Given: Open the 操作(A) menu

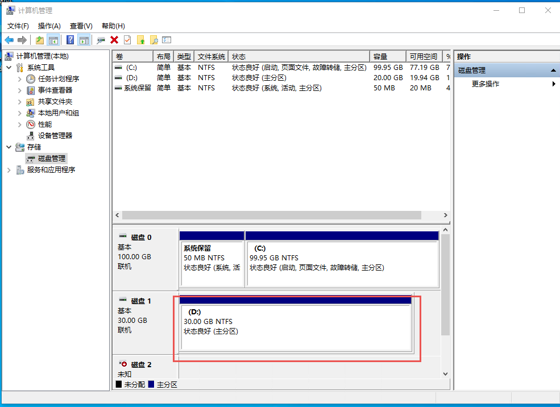Looking at the screenshot, I should [49, 26].
